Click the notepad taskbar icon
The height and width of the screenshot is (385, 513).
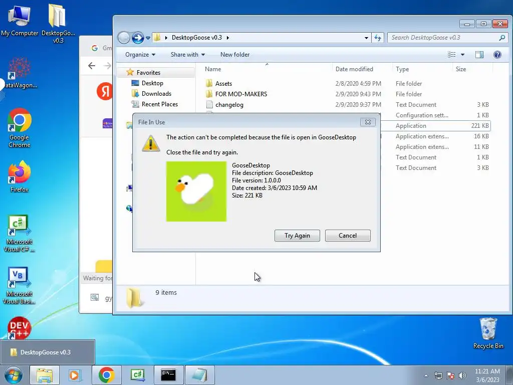tap(199, 375)
